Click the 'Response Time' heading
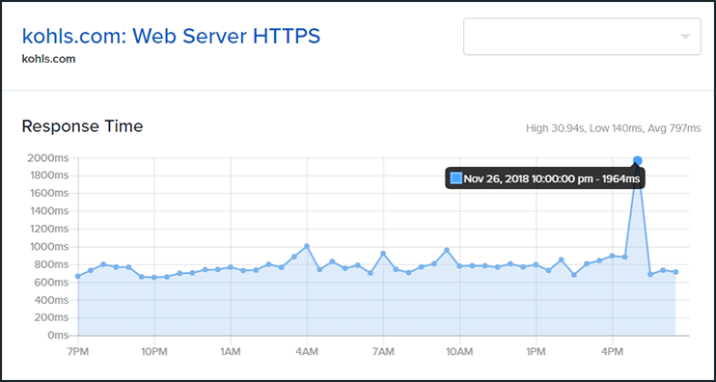This screenshot has height=382, width=716. pos(82,126)
